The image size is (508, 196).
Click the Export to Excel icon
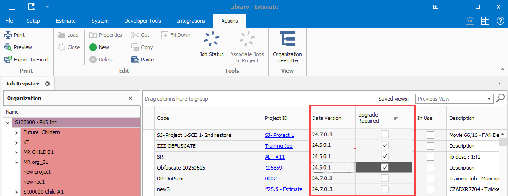point(9,60)
